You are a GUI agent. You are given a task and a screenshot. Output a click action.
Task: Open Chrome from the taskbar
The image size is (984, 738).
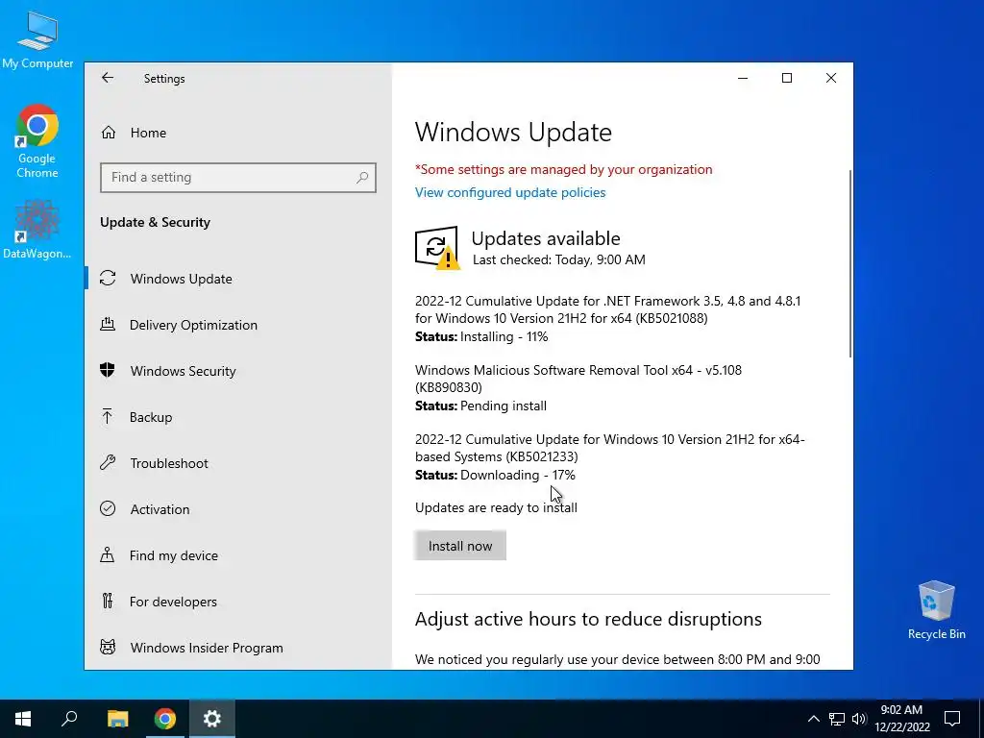point(165,719)
